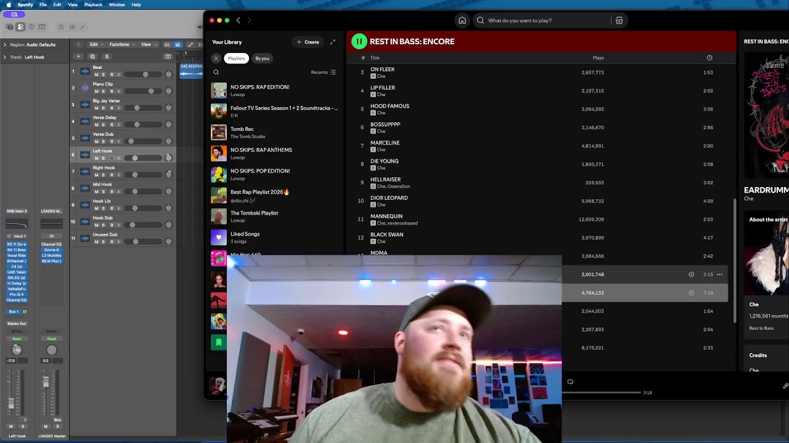Open the File menu
This screenshot has width=789, height=443.
[43, 4]
